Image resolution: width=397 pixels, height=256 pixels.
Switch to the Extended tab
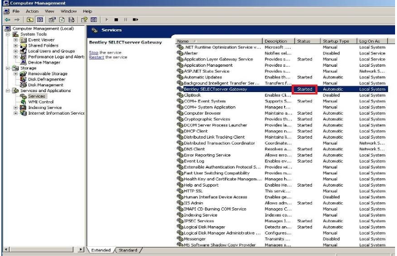pos(101,250)
